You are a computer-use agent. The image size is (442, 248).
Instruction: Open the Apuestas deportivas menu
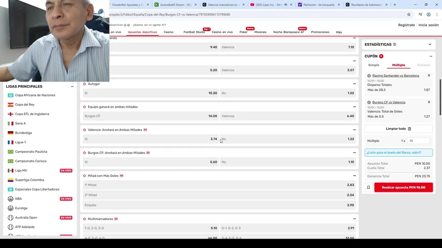tap(142, 32)
